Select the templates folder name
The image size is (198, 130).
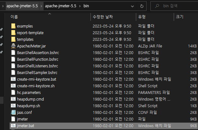pos(25,40)
